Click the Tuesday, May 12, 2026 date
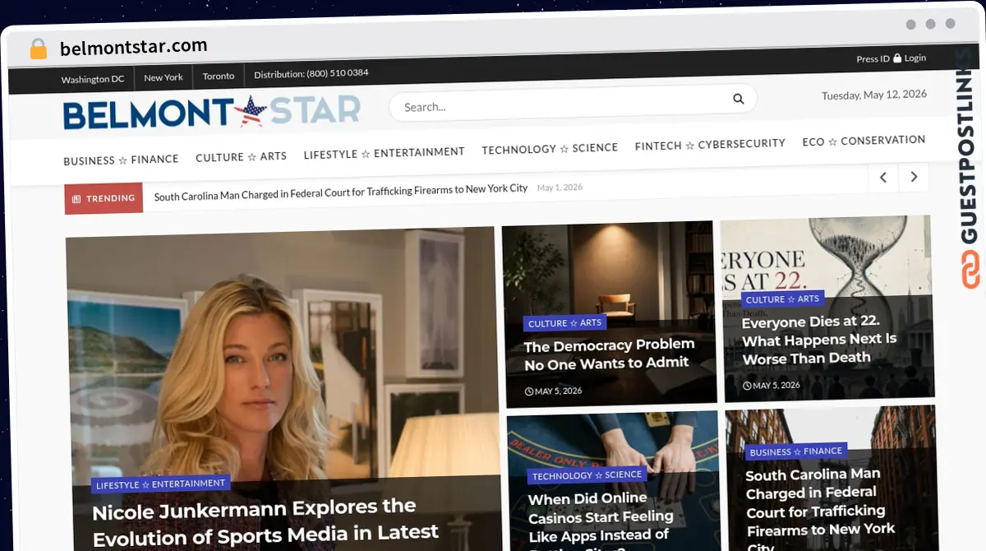Viewport: 986px width, 551px height. click(x=874, y=95)
